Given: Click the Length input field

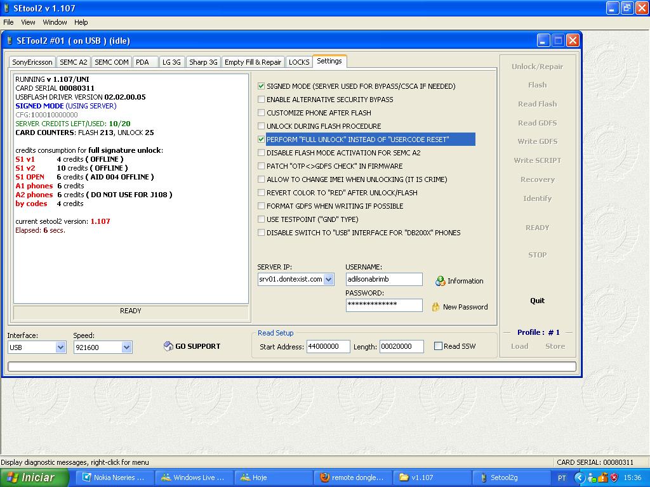Looking at the screenshot, I should [401, 347].
